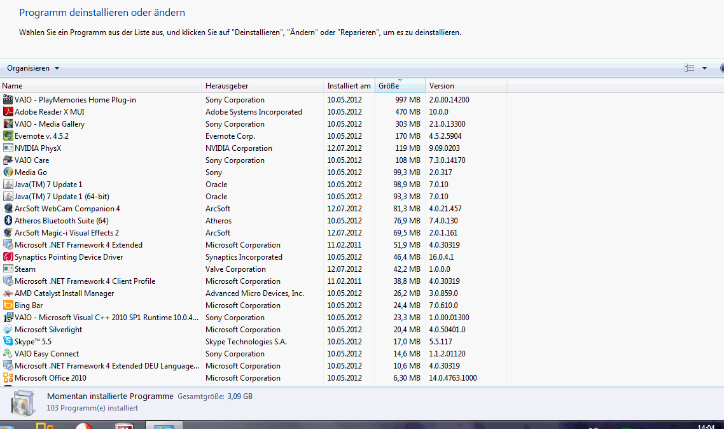Click publisher 'NVIDIA Corporation'

tap(239, 148)
